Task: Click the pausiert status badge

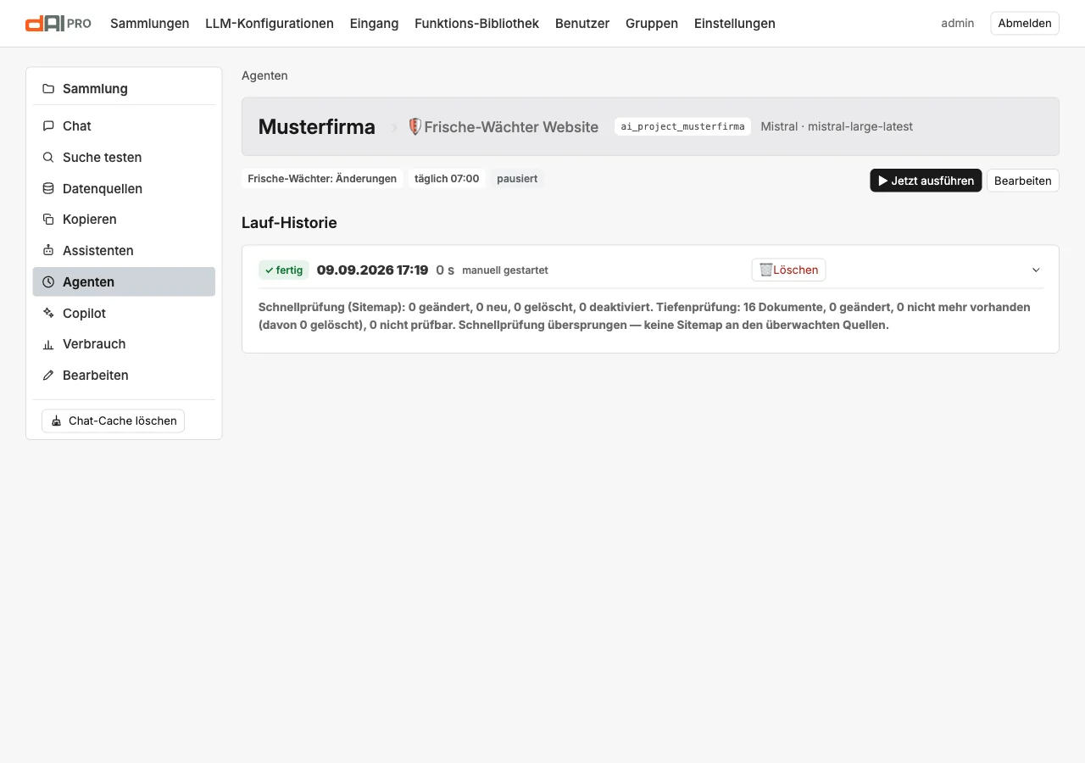Action: click(x=517, y=179)
